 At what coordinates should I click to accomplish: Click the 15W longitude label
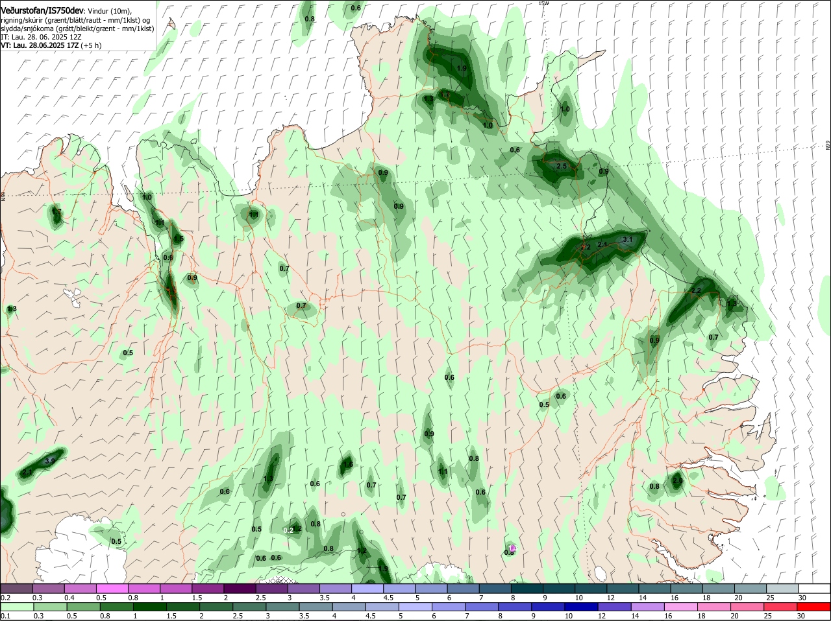pyautogui.click(x=543, y=4)
